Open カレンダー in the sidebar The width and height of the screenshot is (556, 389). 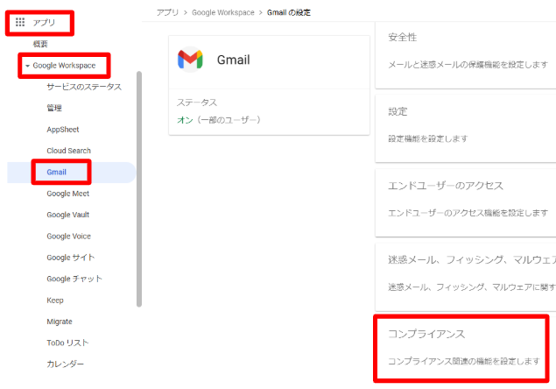click(66, 364)
